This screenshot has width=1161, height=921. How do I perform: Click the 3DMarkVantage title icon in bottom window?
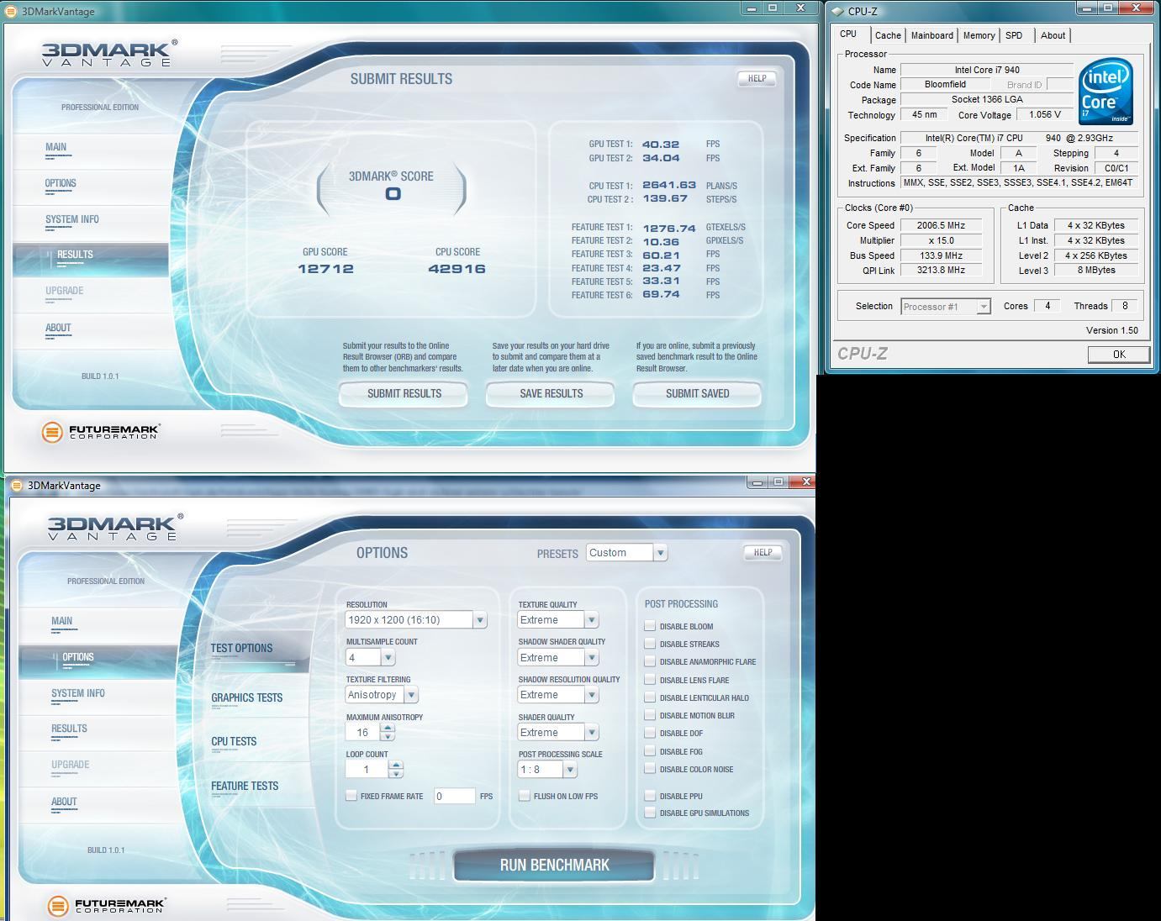pos(17,485)
